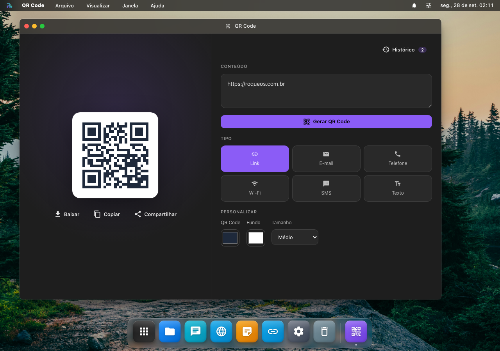Click the QR Code app icon in dock

(x=356, y=331)
